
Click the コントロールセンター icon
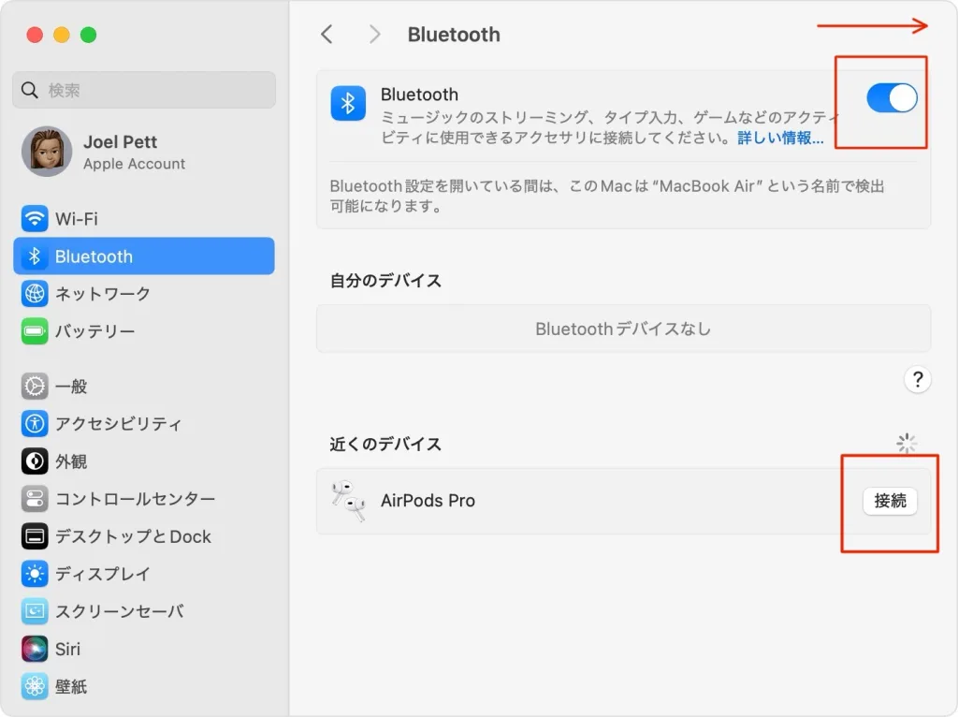click(35, 499)
